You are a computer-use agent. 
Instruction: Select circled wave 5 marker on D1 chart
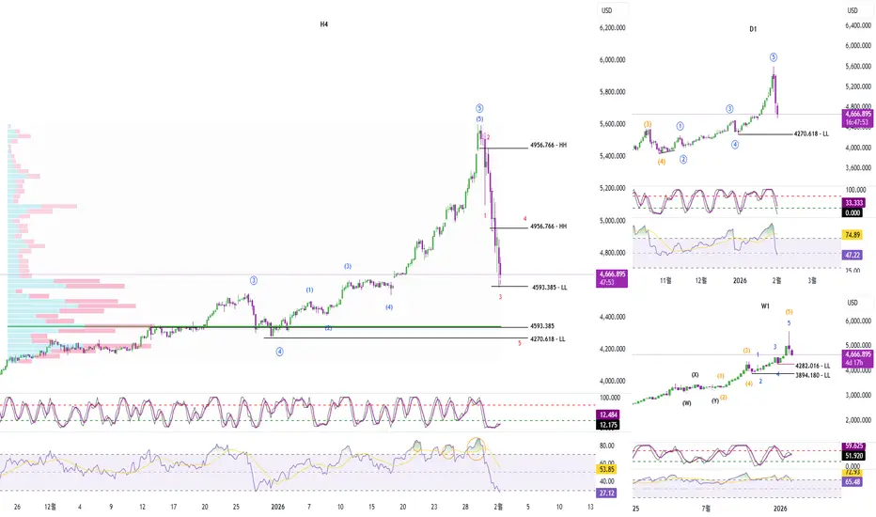coord(774,57)
